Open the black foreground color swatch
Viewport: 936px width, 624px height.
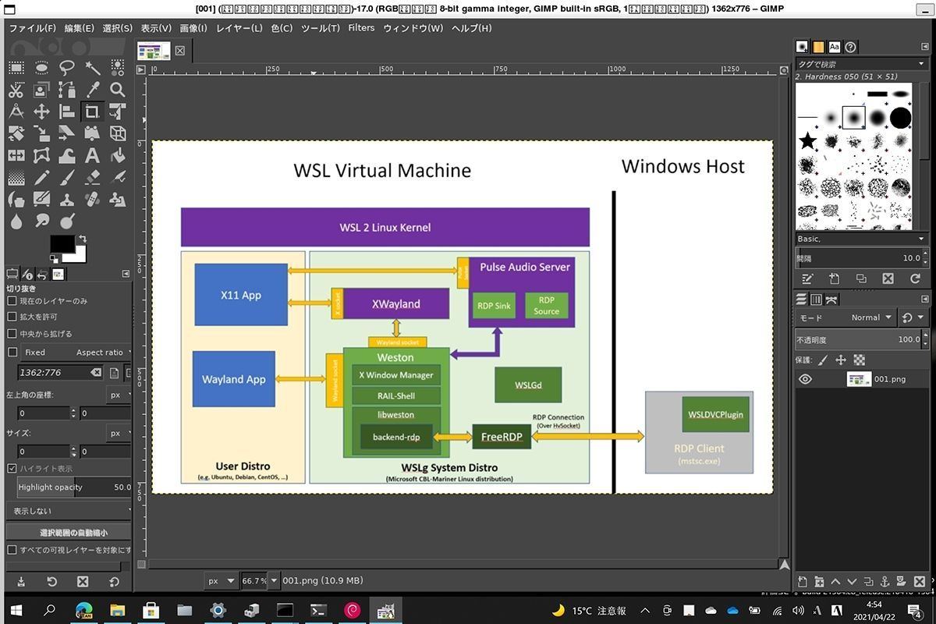(62, 243)
